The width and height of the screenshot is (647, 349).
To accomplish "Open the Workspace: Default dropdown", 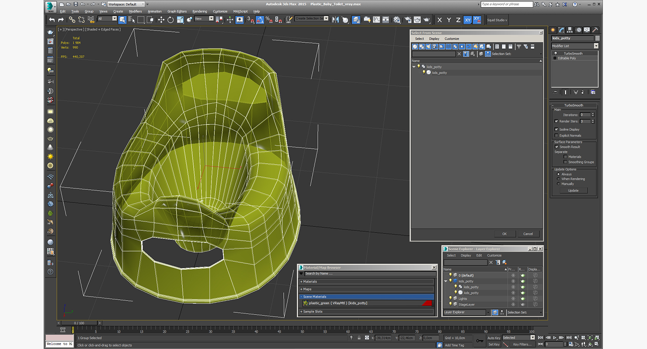I will pyautogui.click(x=126, y=4).
